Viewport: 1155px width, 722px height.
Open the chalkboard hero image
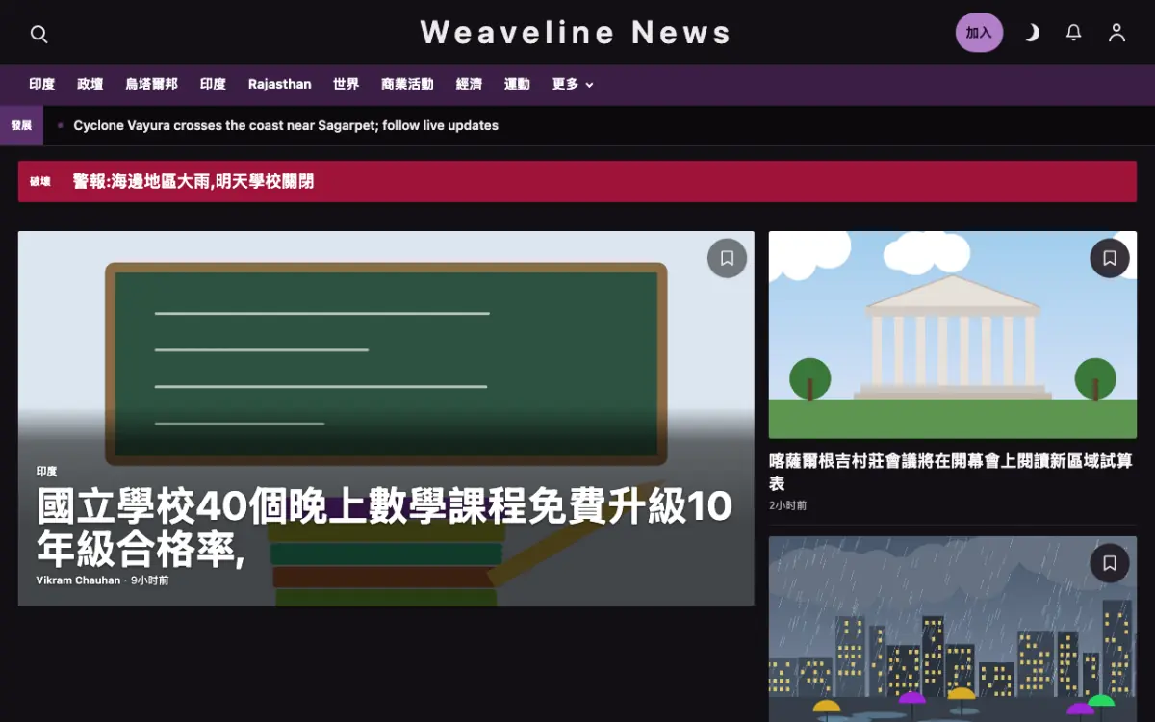tap(386, 419)
